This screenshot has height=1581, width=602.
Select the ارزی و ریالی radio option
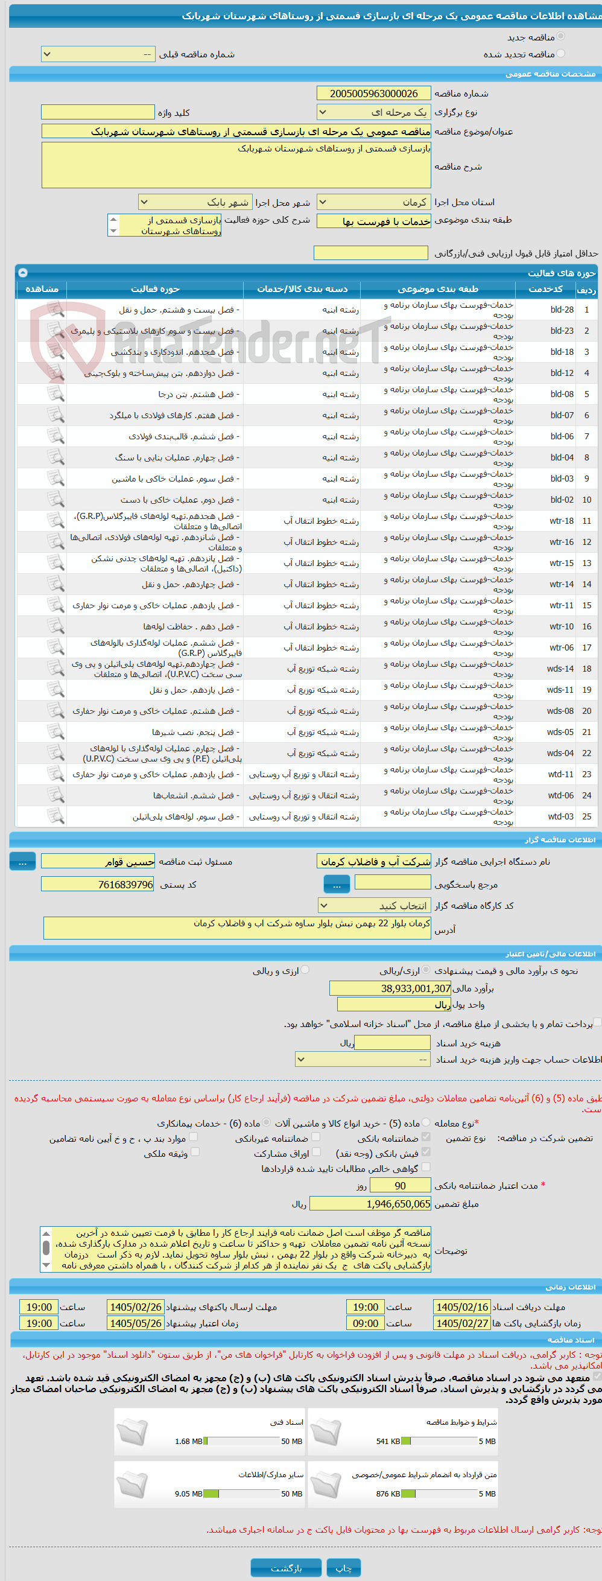coord(305,970)
